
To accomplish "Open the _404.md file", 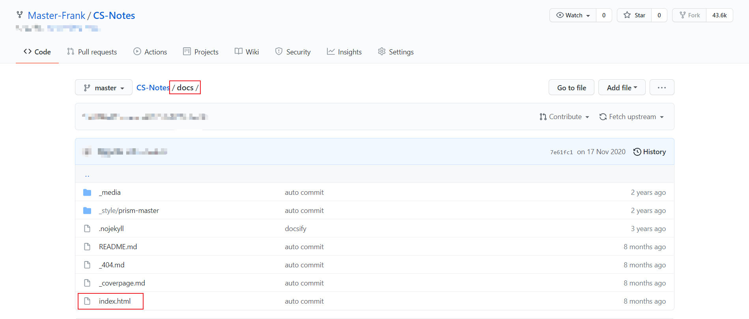I will coord(112,265).
